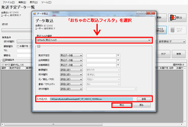Open the ツール(T) menu
This screenshot has height=127, width=188.
(46, 2)
